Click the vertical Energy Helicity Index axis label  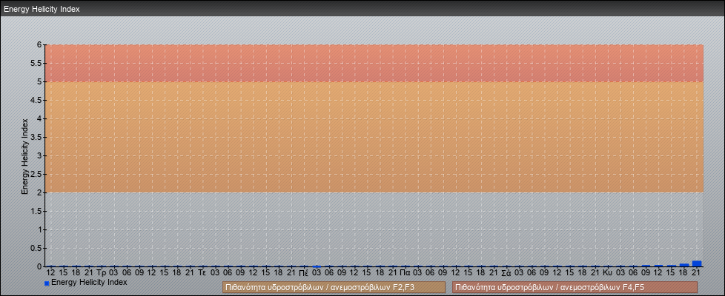(24, 155)
